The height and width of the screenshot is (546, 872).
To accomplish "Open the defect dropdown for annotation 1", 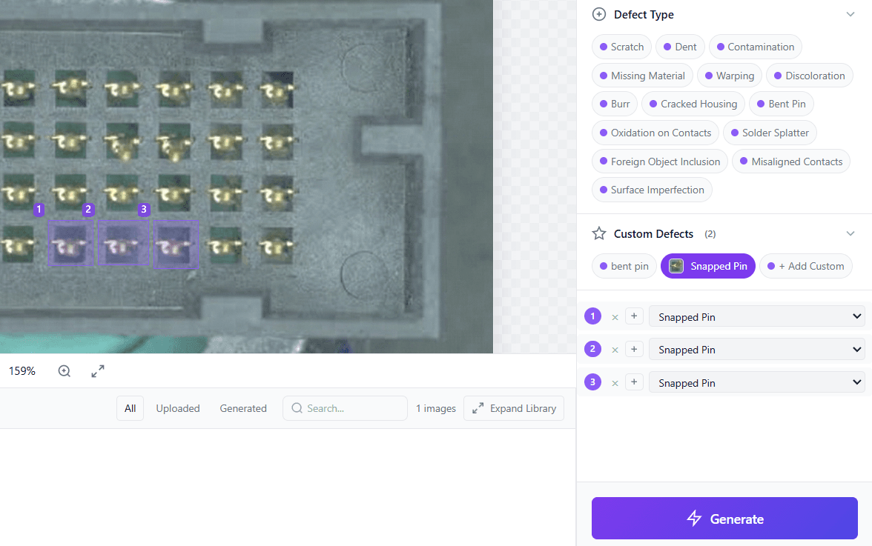I will point(756,317).
